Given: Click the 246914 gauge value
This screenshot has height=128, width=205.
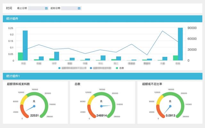Looking at the screenshot, I should tap(102, 115).
